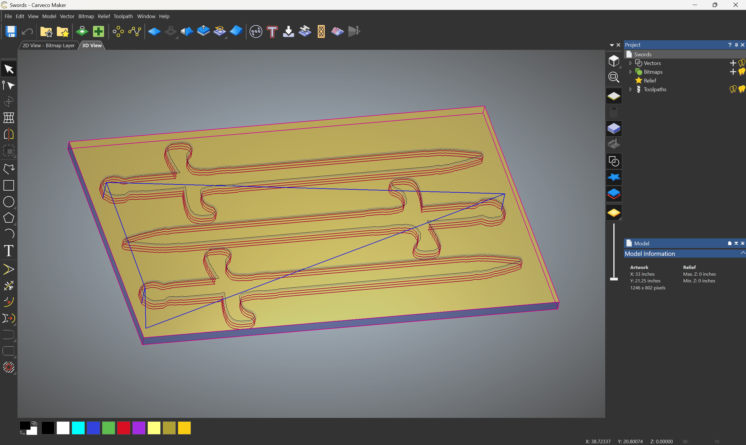Select the Rectangle drawing tool
The width and height of the screenshot is (746, 445).
[9, 186]
